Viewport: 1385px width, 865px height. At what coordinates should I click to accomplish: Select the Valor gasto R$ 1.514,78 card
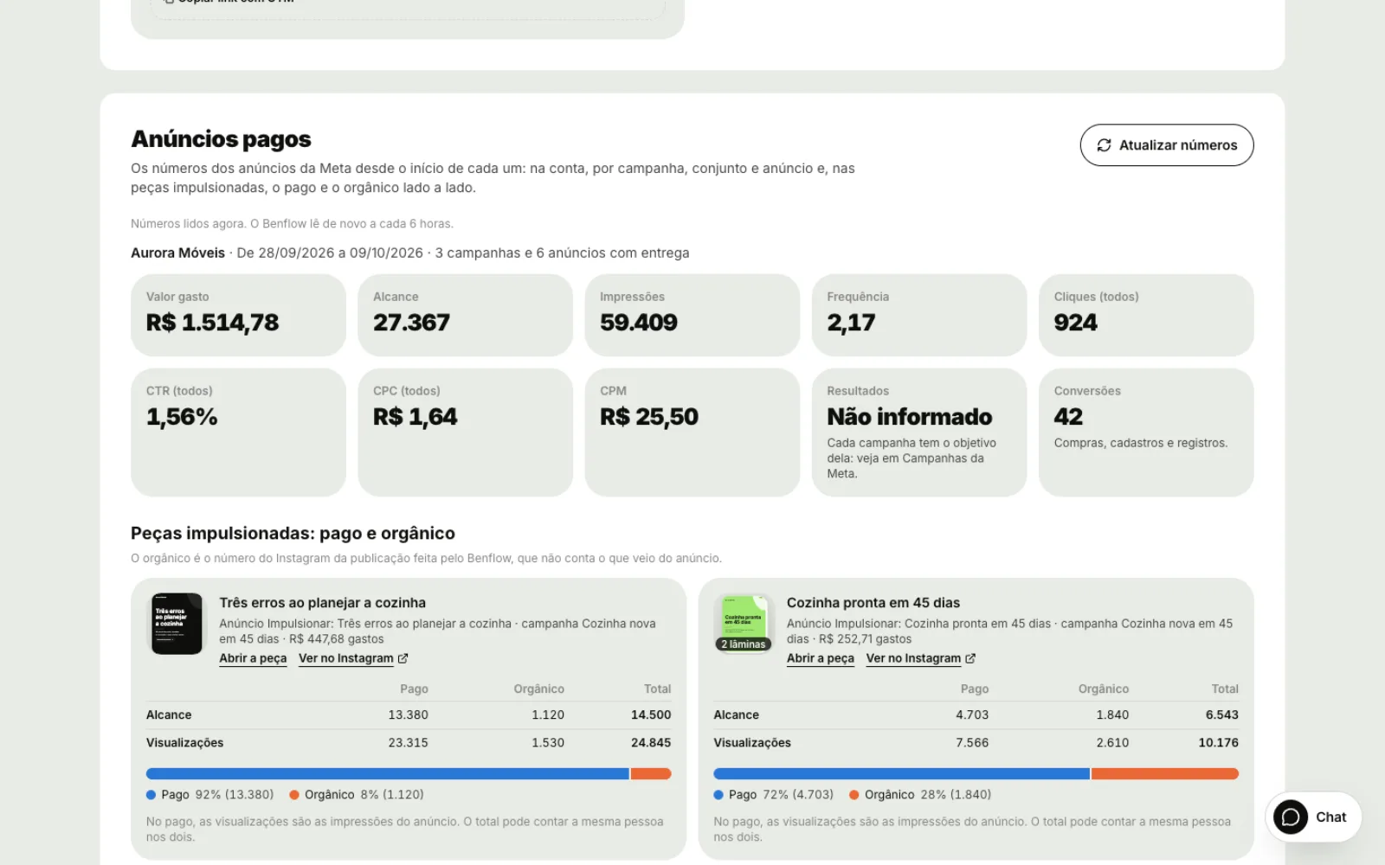[238, 315]
